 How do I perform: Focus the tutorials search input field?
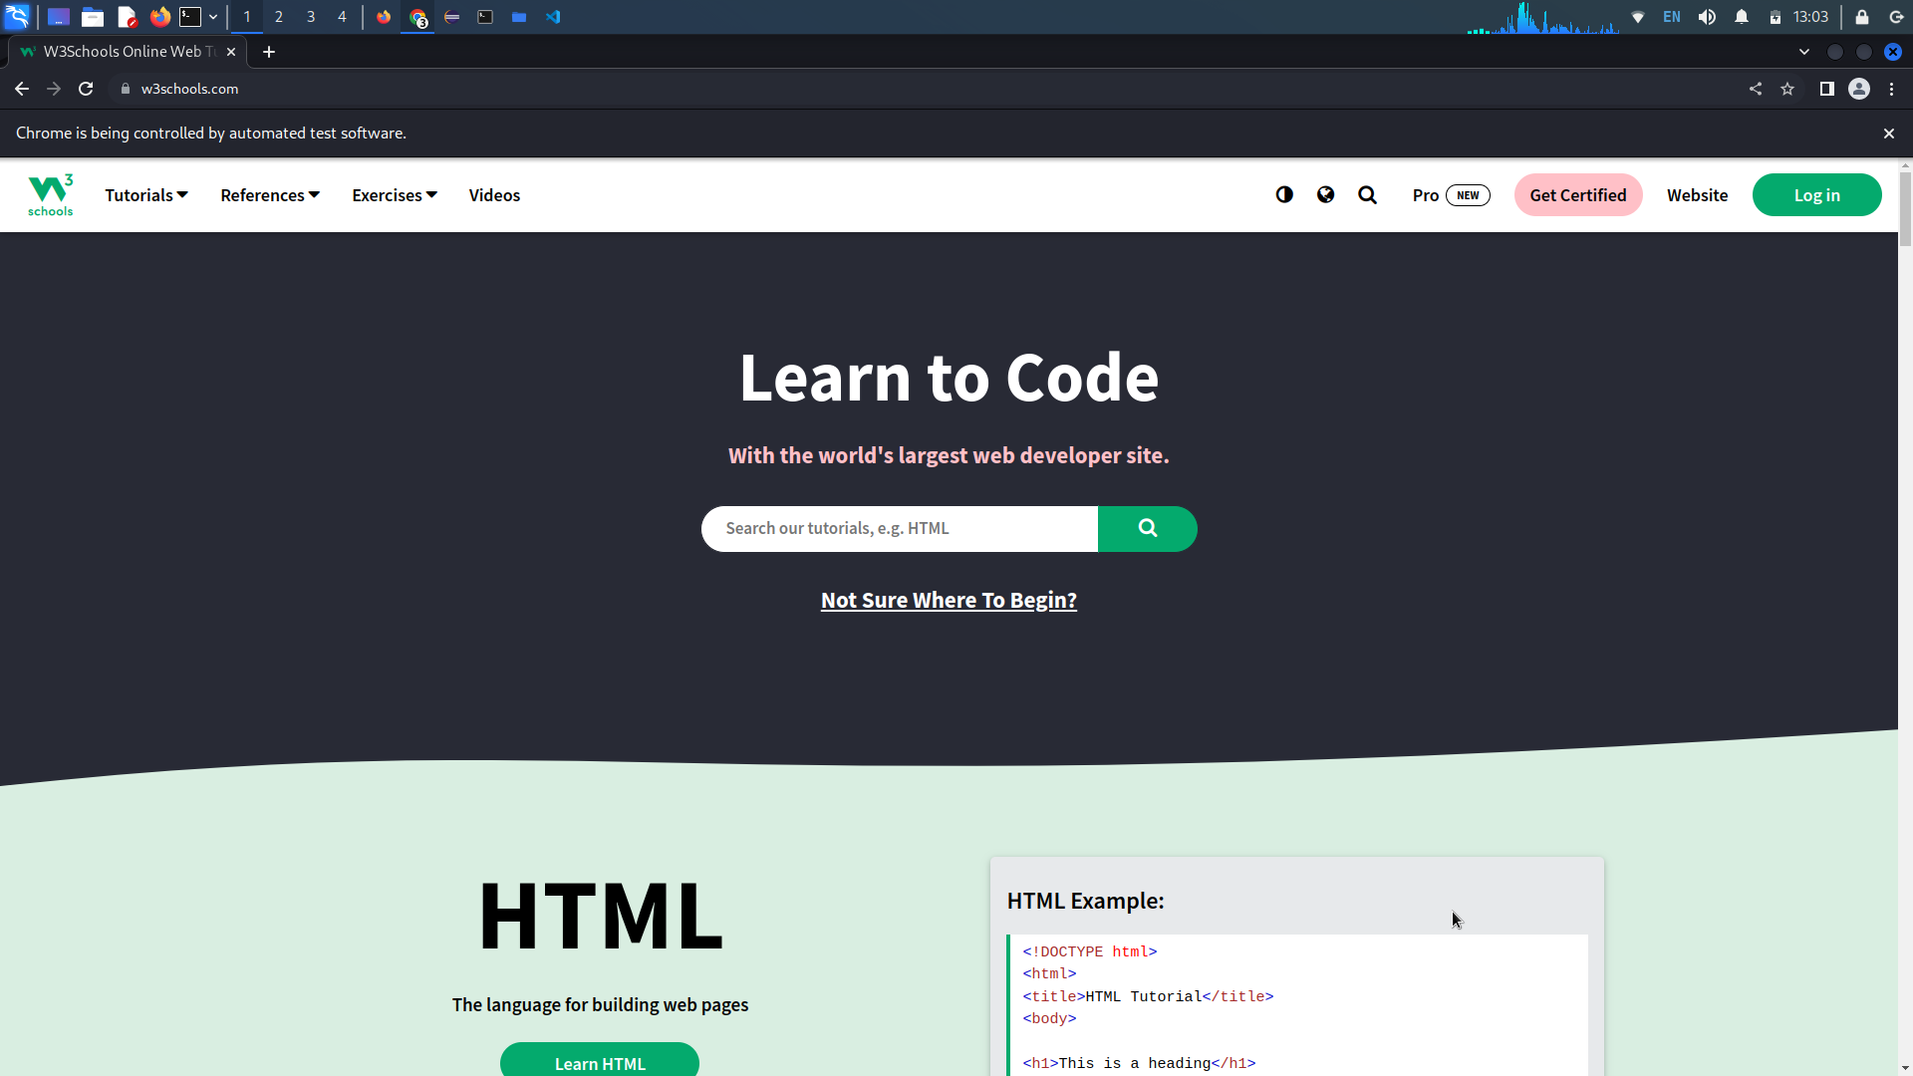899,529
